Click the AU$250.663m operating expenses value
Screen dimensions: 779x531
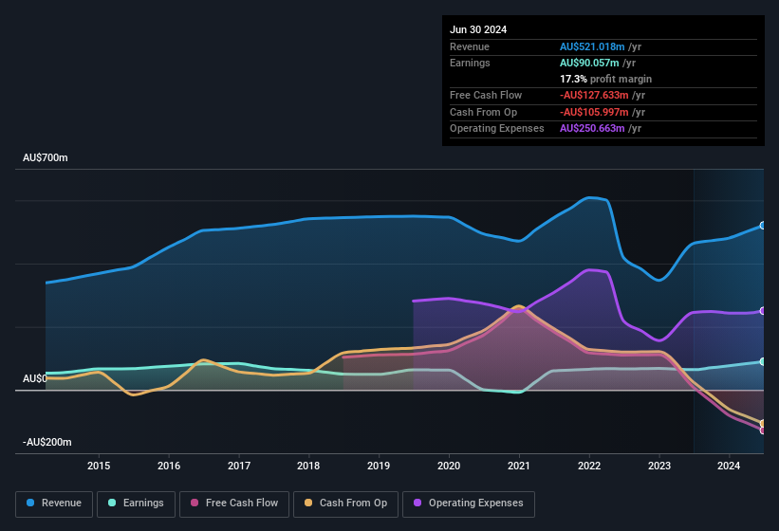(592, 128)
